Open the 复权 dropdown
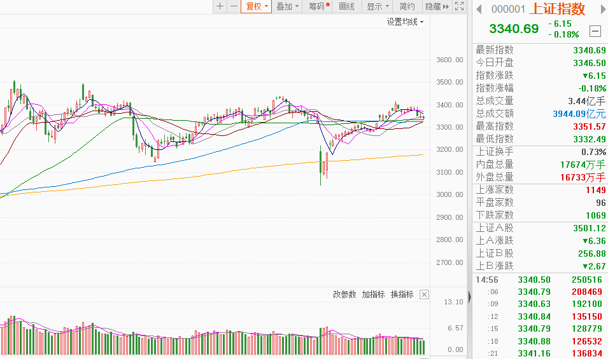The width and height of the screenshot is (608, 359). pyautogui.click(x=257, y=6)
